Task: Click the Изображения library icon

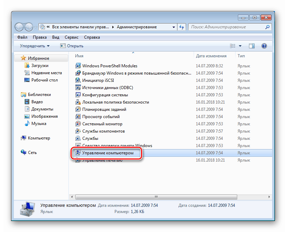Action: click(27, 116)
